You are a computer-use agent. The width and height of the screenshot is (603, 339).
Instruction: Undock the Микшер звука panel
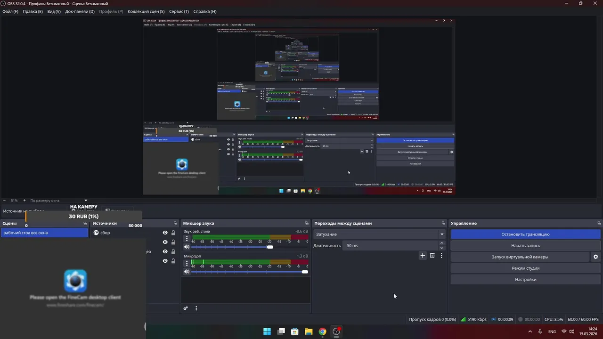click(x=307, y=224)
